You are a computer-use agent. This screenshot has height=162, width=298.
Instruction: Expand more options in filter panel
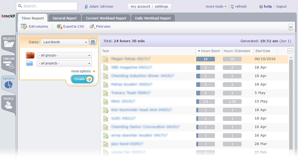(x=83, y=71)
